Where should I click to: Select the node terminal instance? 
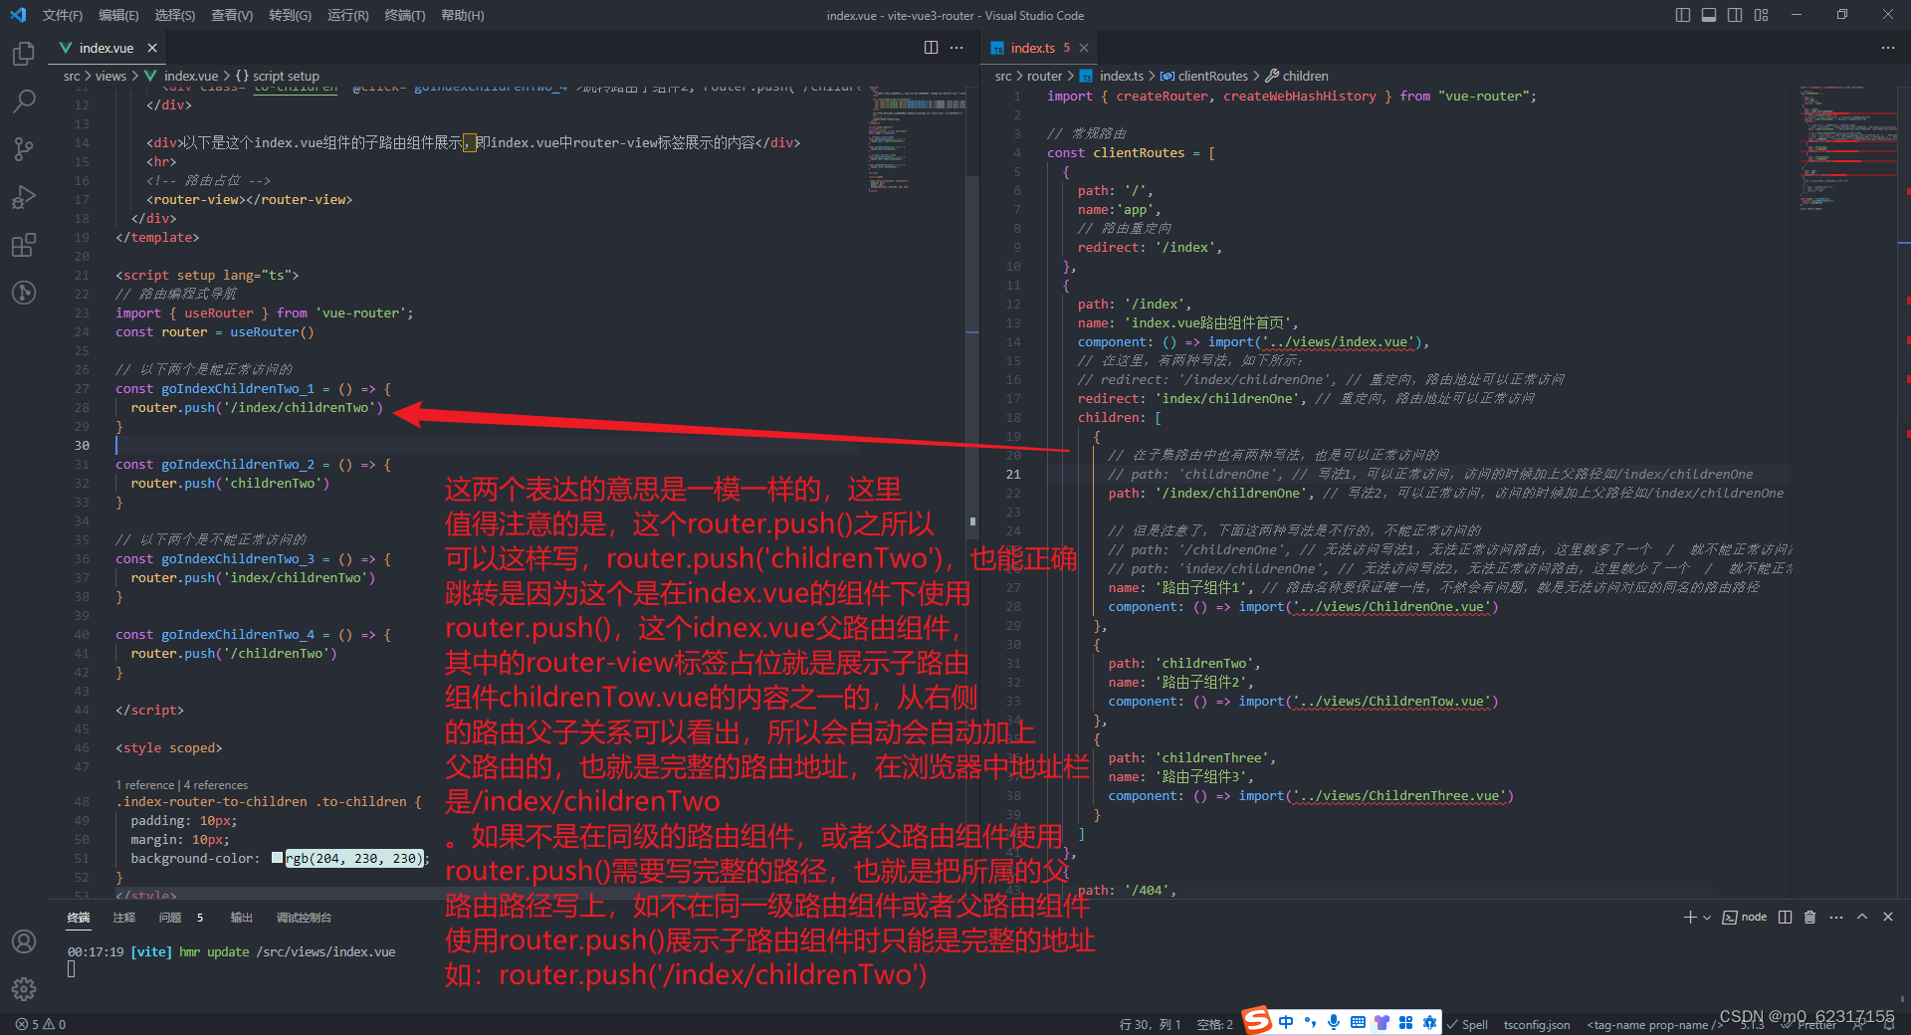coord(1745,917)
